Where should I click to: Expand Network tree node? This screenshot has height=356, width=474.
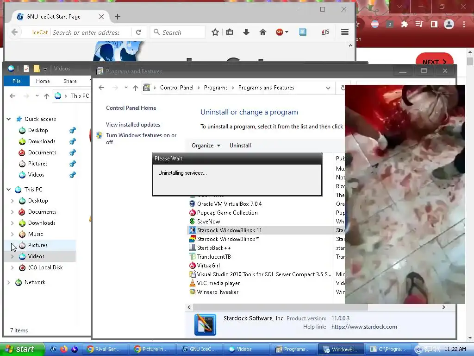point(9,282)
